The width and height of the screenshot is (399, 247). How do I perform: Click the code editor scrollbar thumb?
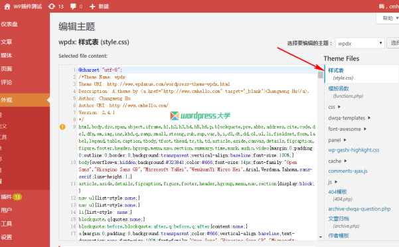[321, 74]
